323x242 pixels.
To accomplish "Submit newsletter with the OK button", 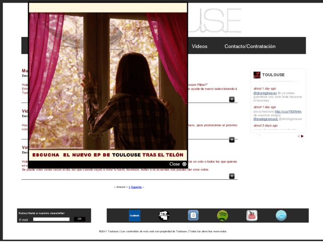I will (80, 219).
